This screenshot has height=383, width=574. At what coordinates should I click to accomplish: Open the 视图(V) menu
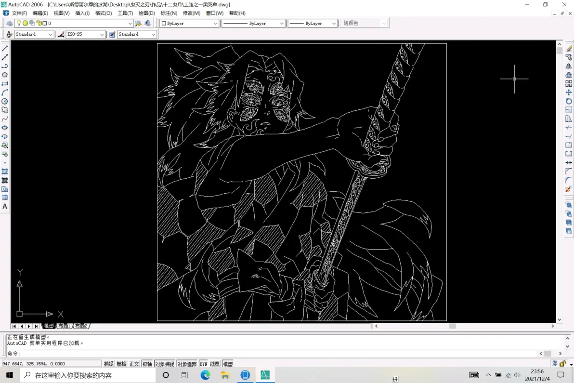pos(62,13)
